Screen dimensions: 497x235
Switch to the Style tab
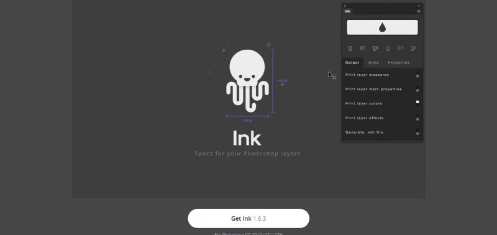373,63
